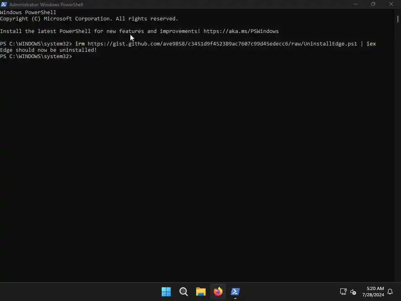Click the empty PS C:\WINDOWS\system32> prompt line
The width and height of the screenshot is (401, 301).
36,56
